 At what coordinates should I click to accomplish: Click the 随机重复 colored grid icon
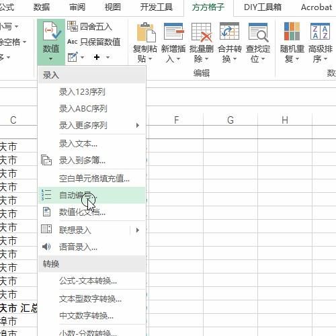pos(292,32)
